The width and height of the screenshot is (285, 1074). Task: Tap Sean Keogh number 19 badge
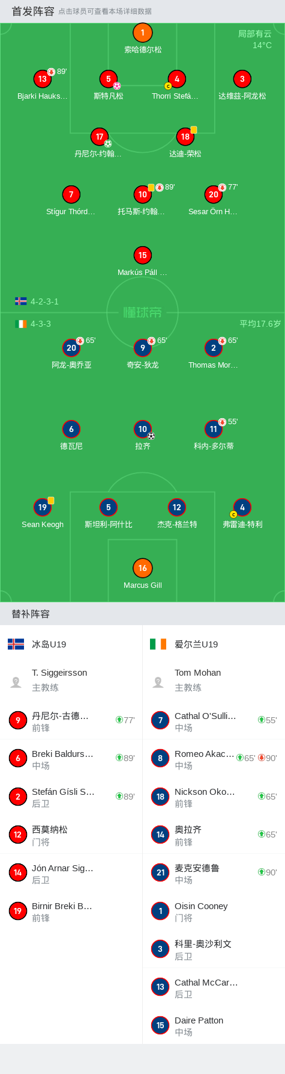[43, 507]
